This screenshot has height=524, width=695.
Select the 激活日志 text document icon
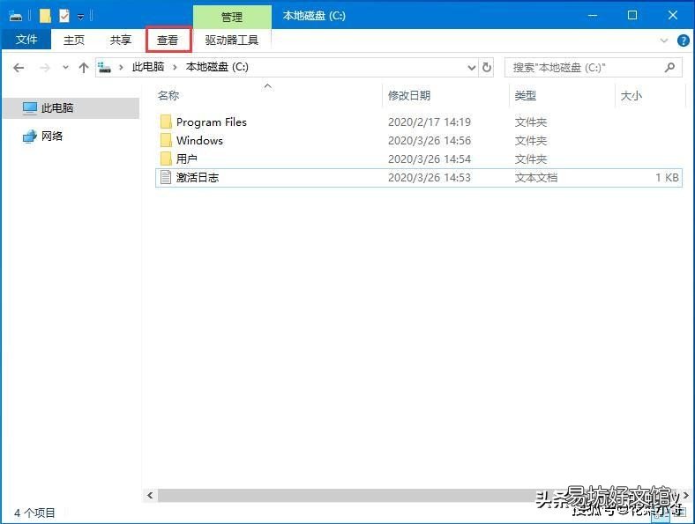pos(165,177)
